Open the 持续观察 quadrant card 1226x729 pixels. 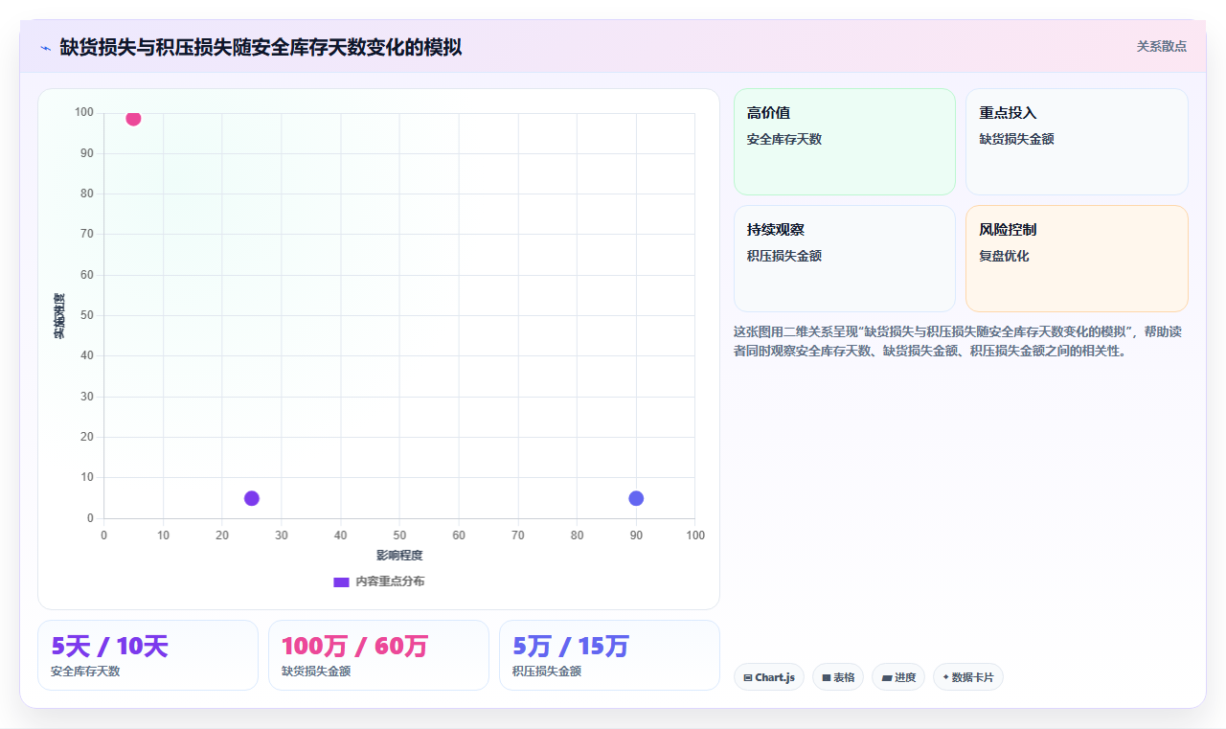[845, 259]
